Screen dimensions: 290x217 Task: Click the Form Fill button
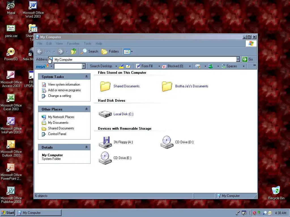[144, 66]
